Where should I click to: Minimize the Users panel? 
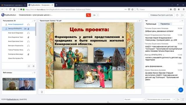click(x=33, y=21)
